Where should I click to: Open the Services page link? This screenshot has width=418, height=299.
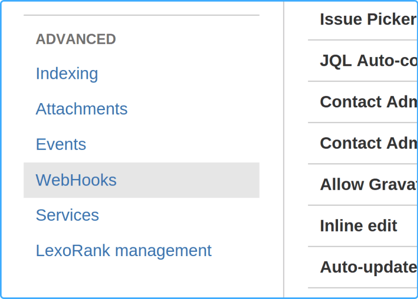pos(67,215)
